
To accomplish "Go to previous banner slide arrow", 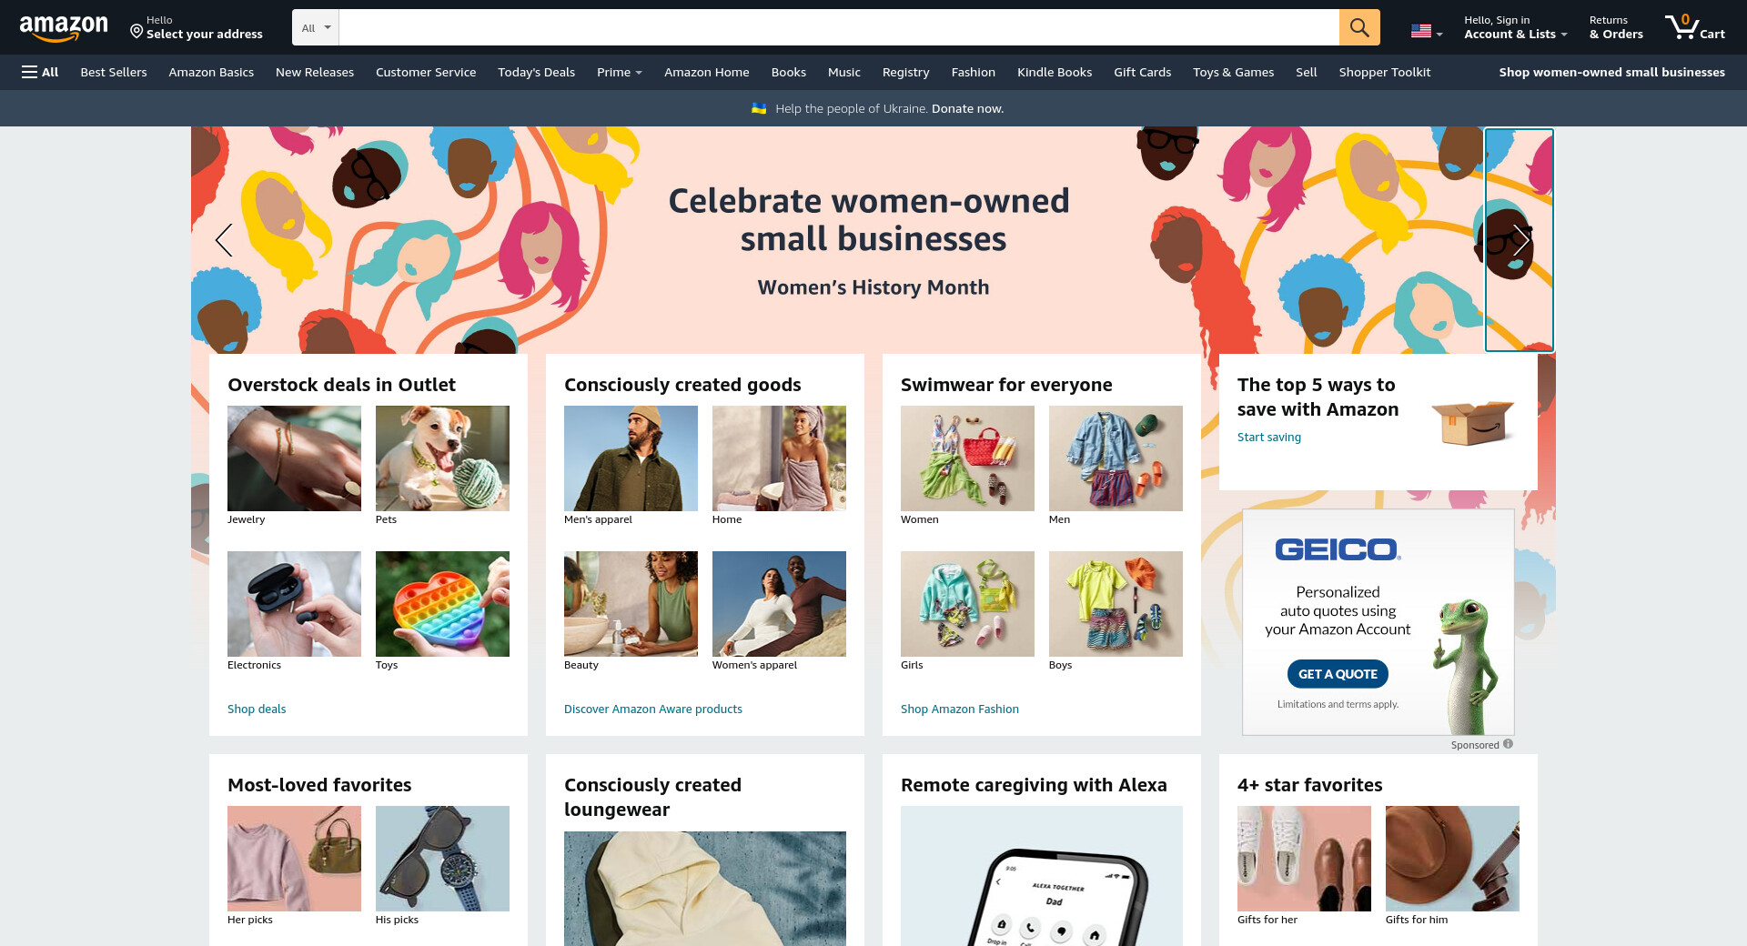I will 224,240.
